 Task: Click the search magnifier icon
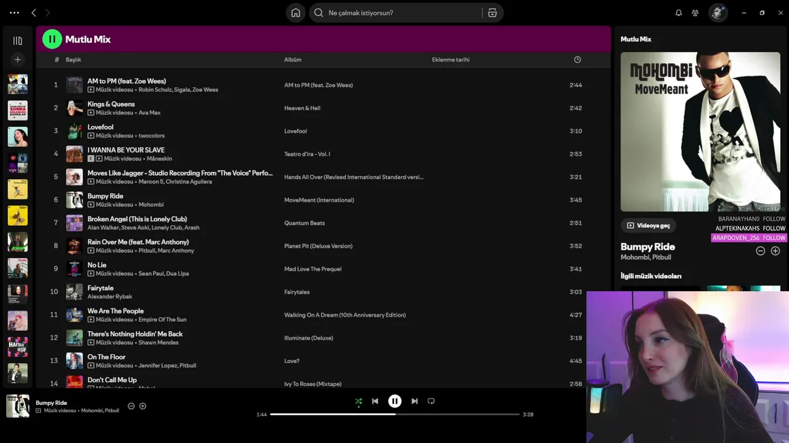(319, 13)
